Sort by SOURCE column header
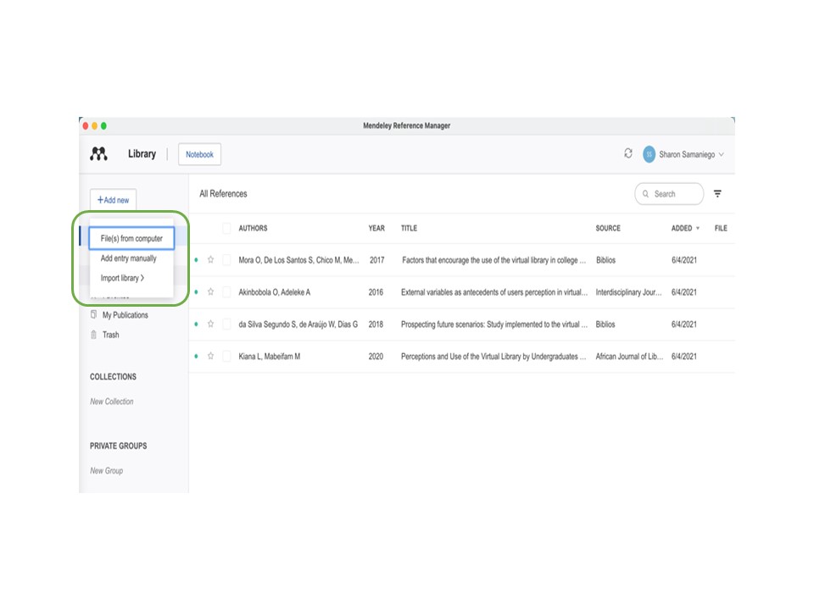Image resolution: width=814 pixels, height=610 pixels. [x=608, y=228]
